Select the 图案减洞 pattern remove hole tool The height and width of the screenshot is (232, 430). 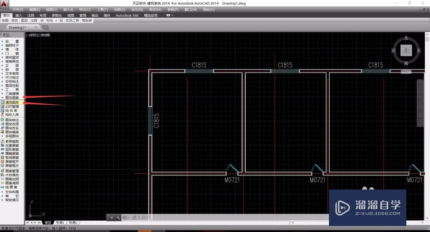click(12, 183)
